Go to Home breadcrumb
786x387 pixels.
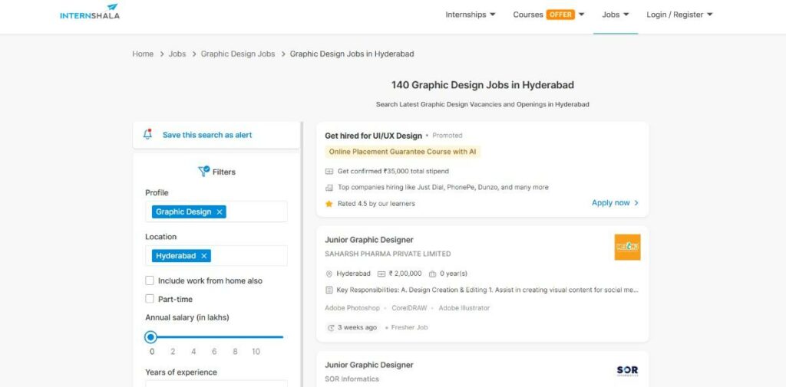pyautogui.click(x=143, y=54)
